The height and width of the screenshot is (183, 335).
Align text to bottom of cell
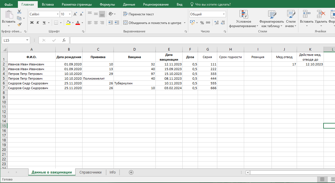102,14
